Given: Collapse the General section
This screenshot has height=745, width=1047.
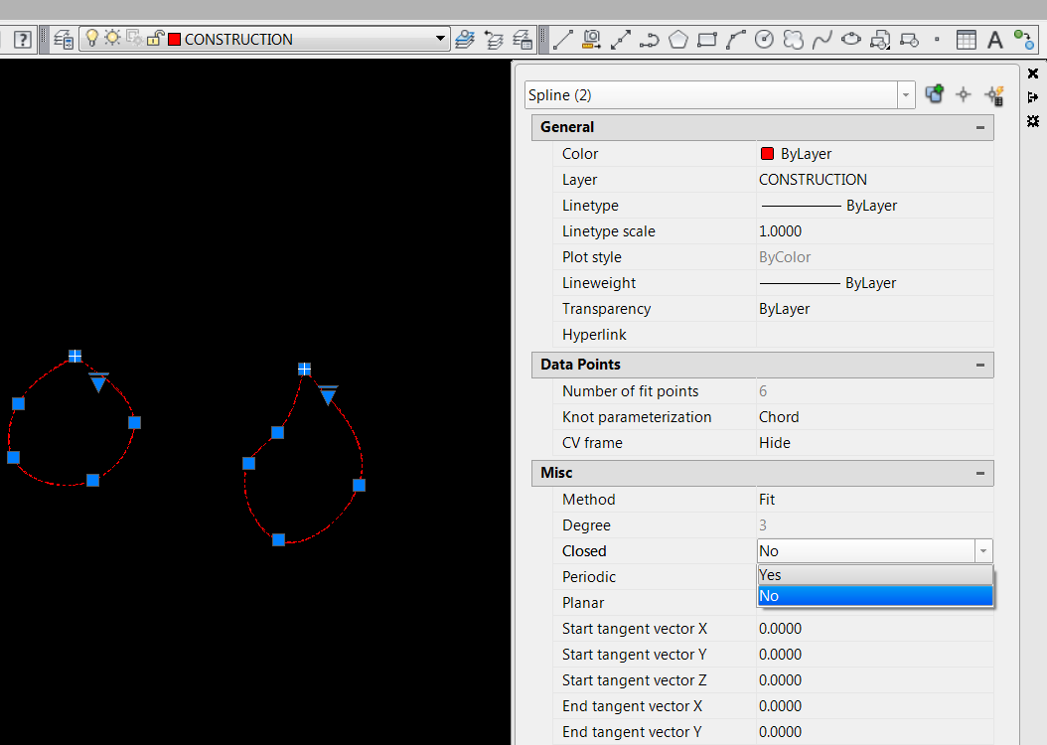Looking at the screenshot, I should (x=980, y=127).
